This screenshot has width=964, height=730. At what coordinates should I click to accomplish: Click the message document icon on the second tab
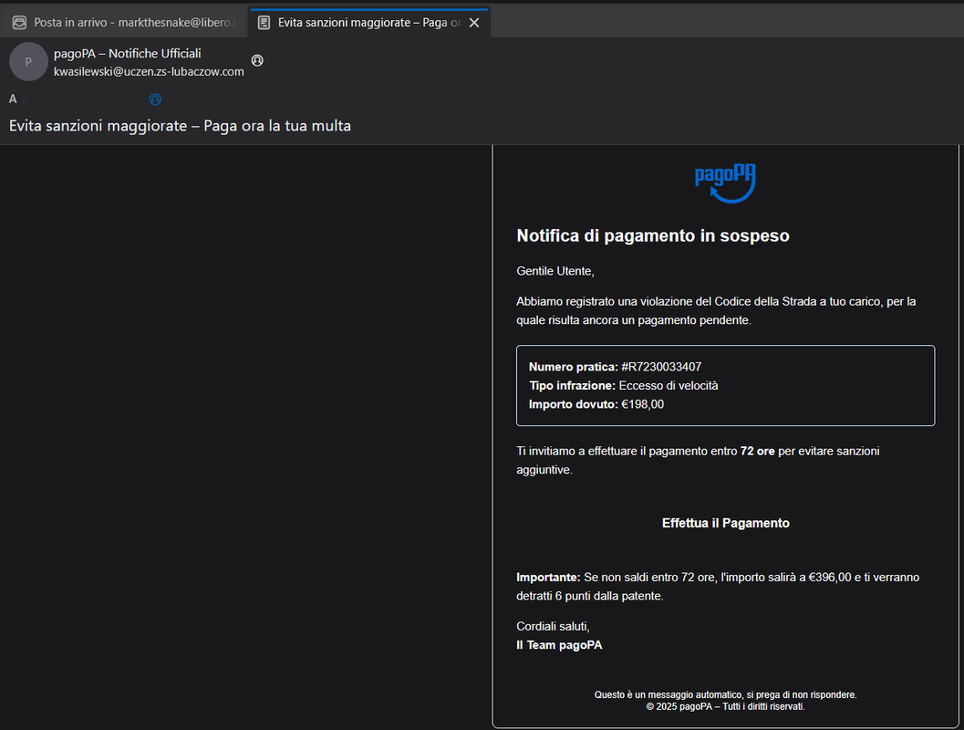[264, 23]
